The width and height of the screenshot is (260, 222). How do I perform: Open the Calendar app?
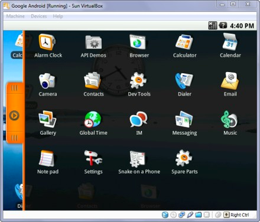230,46
